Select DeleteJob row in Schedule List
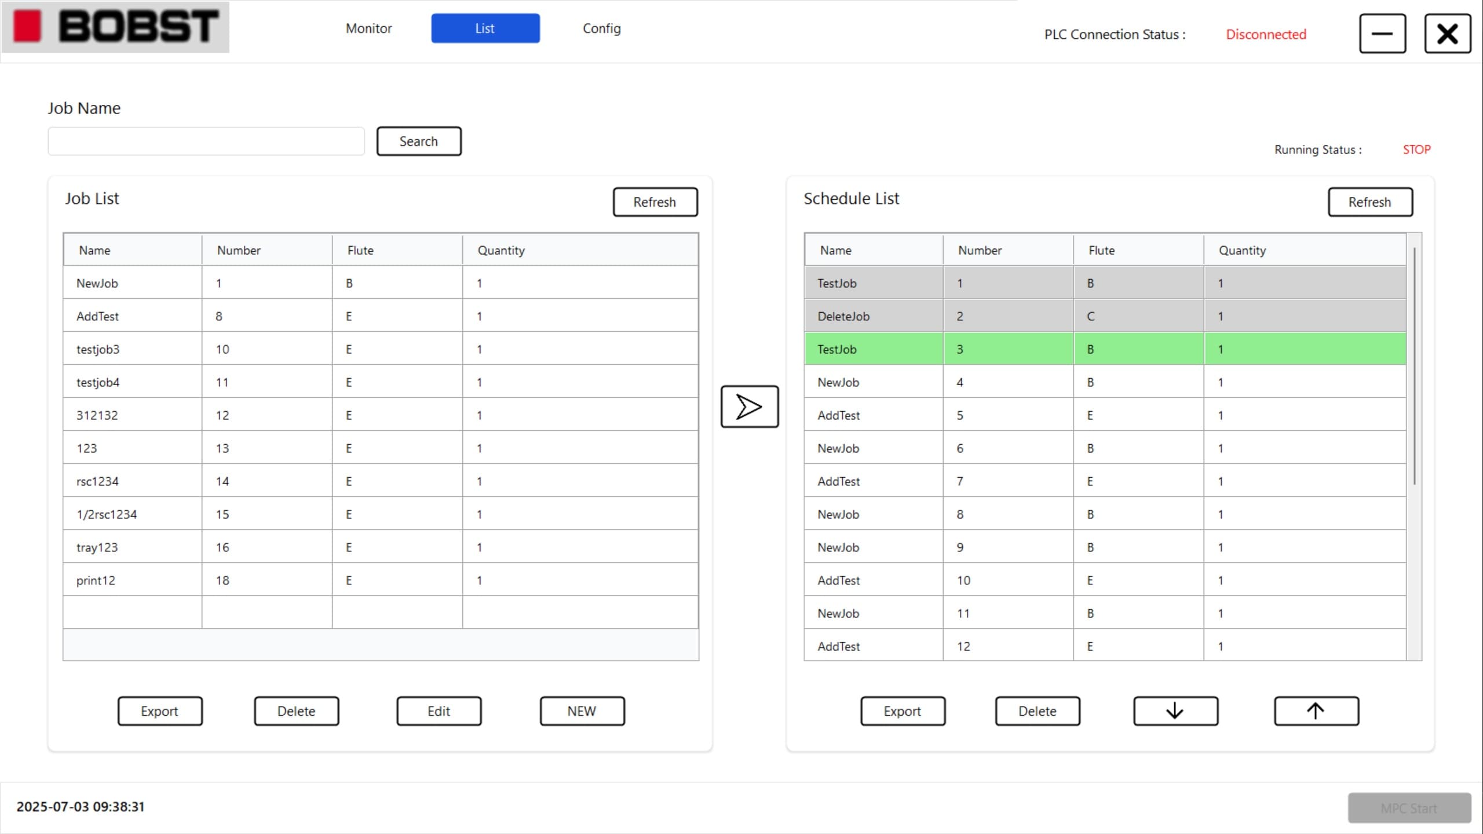 (x=1104, y=316)
